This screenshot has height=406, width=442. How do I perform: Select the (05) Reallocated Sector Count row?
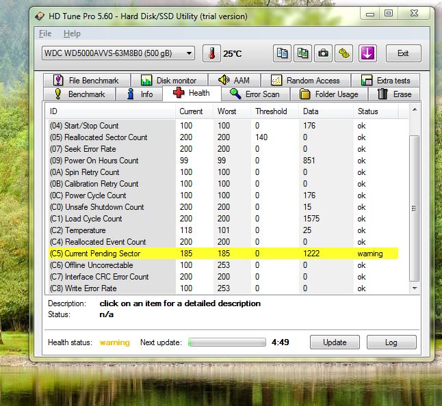[222, 137]
